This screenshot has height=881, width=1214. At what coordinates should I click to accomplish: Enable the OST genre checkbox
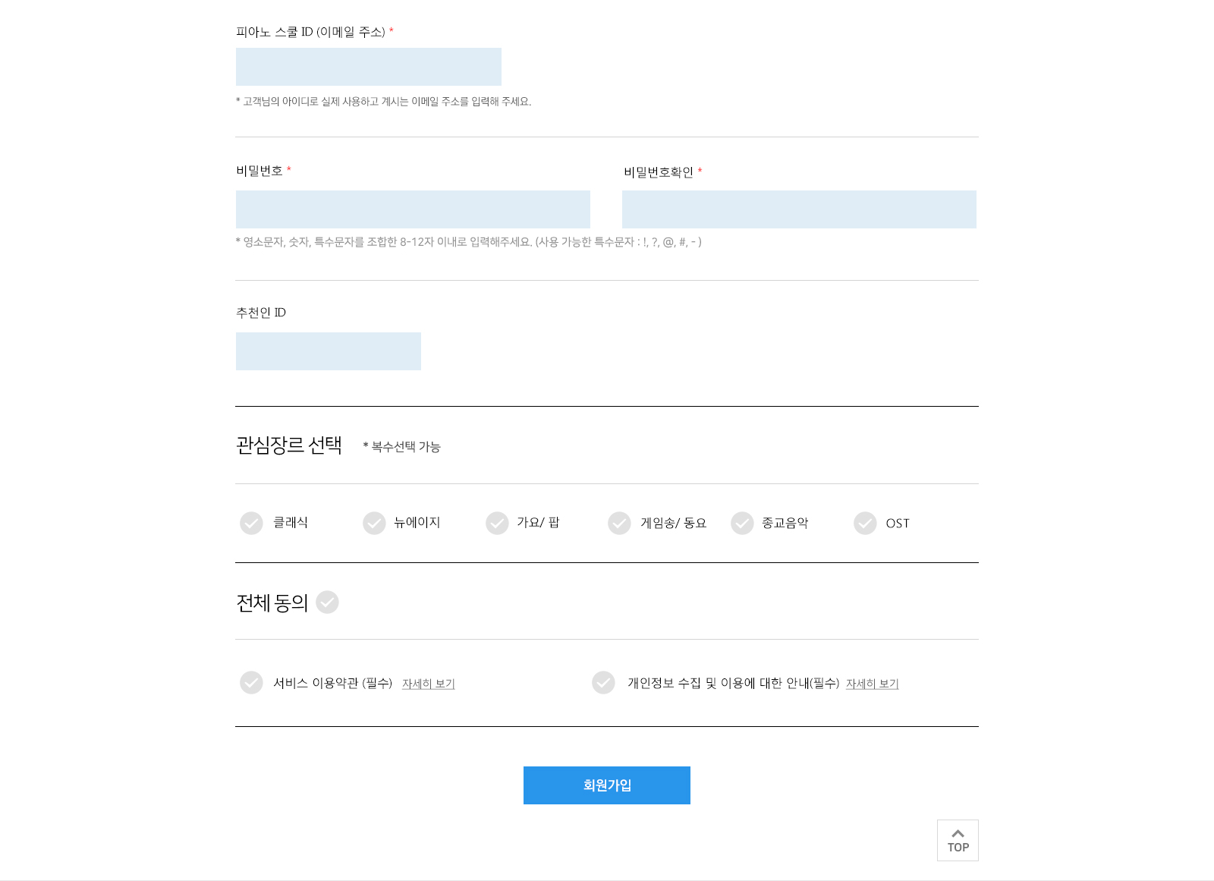pos(865,523)
